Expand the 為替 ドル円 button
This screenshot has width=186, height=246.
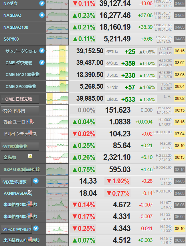click(x=20, y=111)
